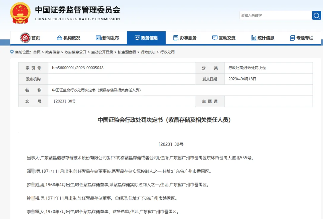Viewport: 323px width, 219px height.
Task: Click the paragraph mentioning 总经理 越秀区
Action: (102, 198)
